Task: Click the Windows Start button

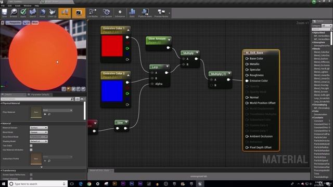Action: pyautogui.click(x=4, y=184)
